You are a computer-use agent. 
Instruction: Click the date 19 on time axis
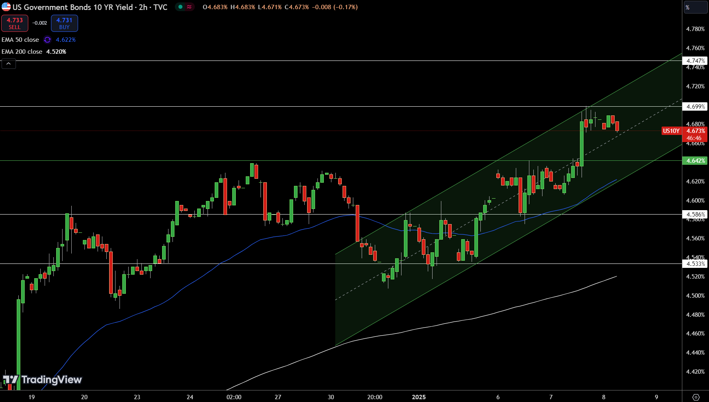tap(31, 397)
